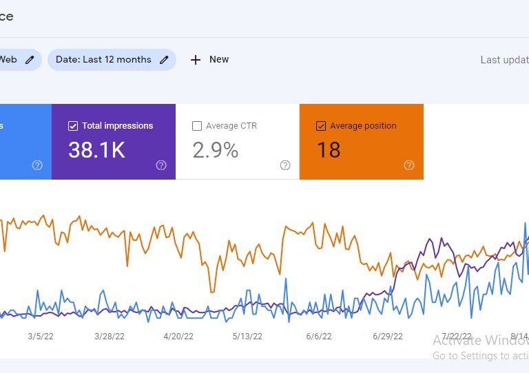Select the average position value 18

(x=329, y=150)
